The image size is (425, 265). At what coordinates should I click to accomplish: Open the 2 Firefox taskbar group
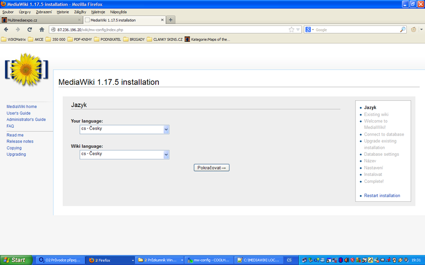coord(110,260)
